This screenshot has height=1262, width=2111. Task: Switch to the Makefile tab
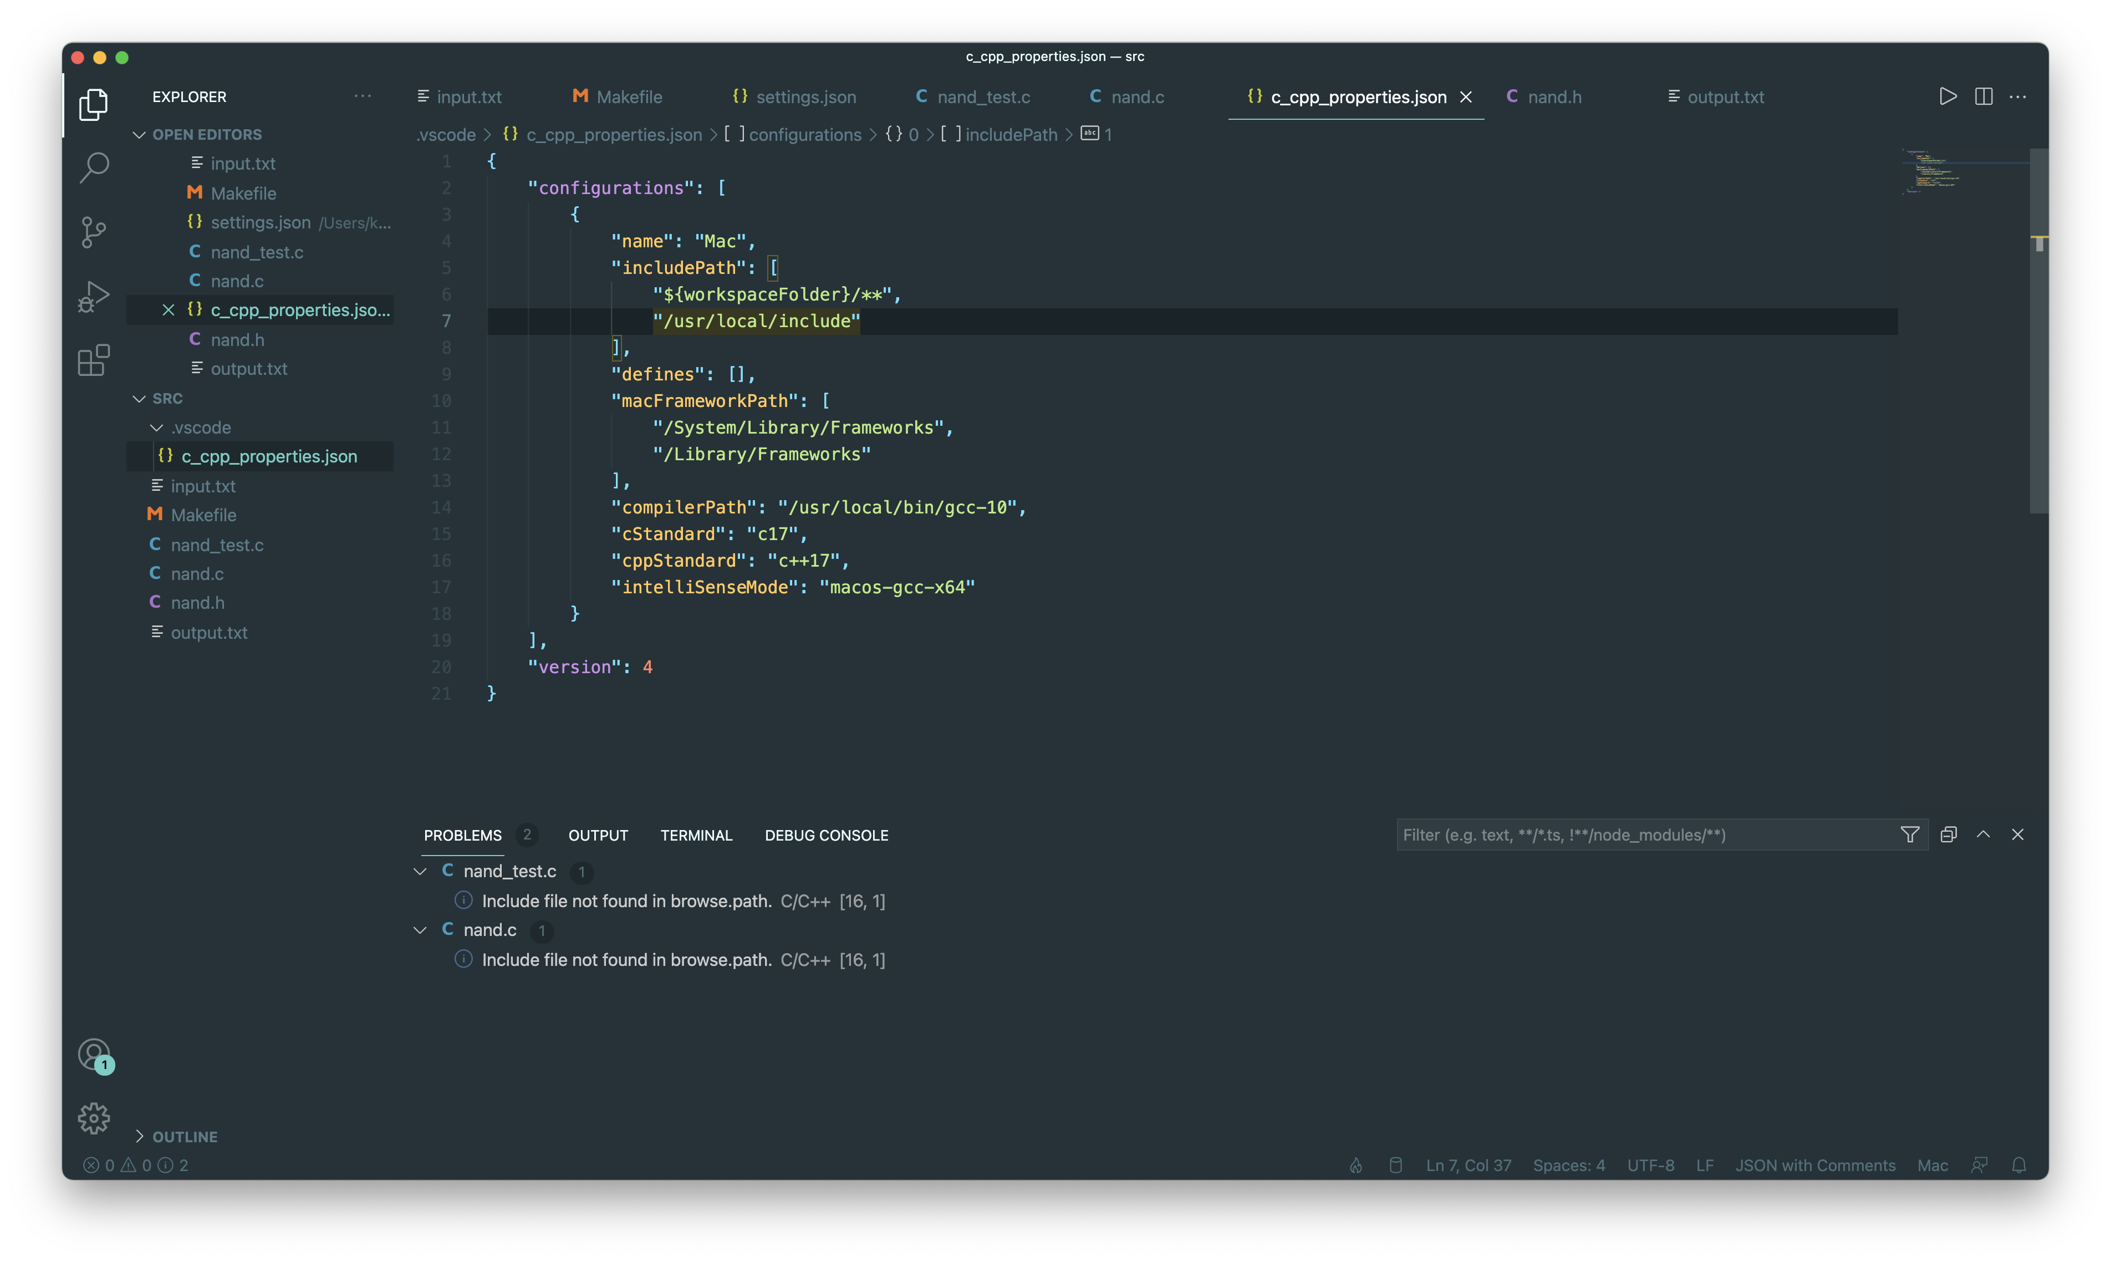click(618, 97)
